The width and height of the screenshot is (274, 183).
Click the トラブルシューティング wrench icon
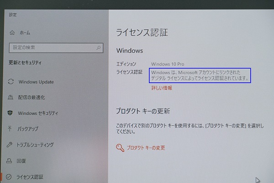[9, 145]
